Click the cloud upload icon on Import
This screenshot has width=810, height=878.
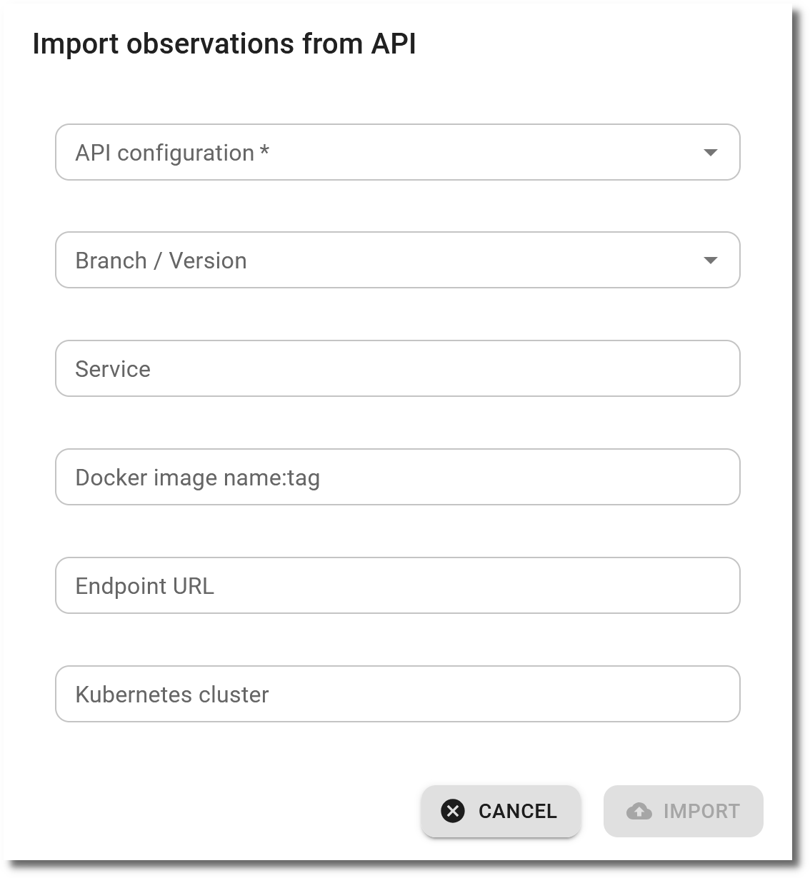tap(639, 811)
